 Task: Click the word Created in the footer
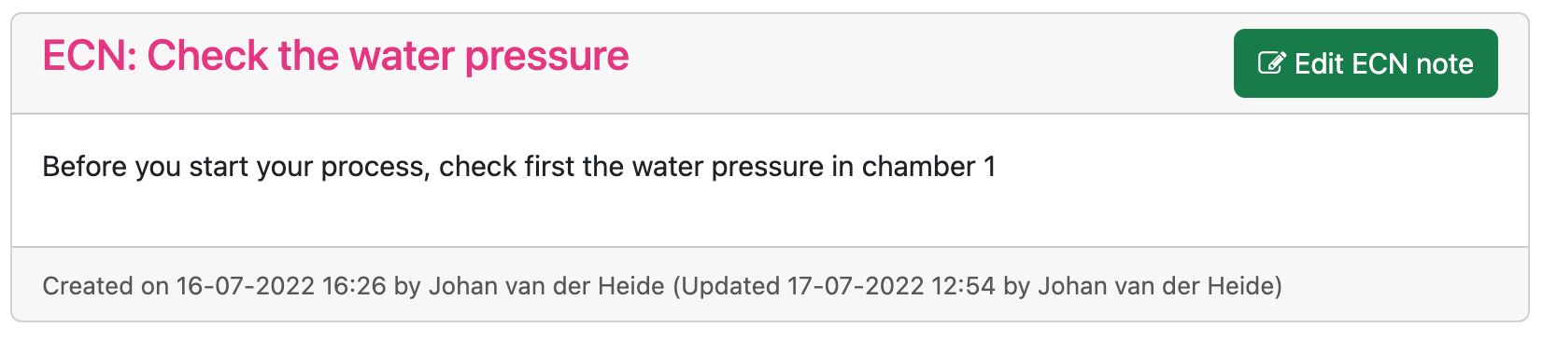tap(88, 286)
